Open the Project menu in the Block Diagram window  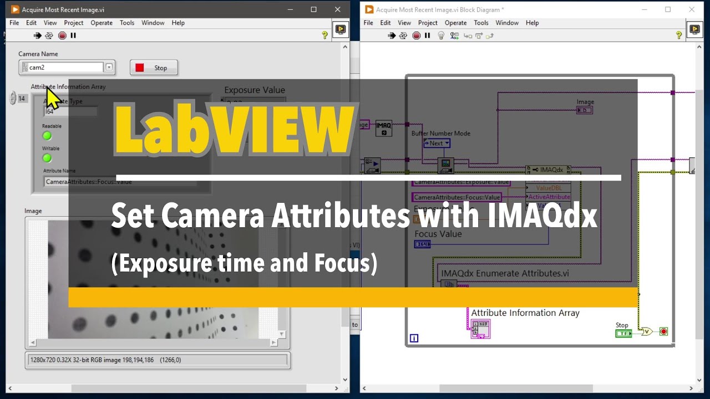(428, 23)
